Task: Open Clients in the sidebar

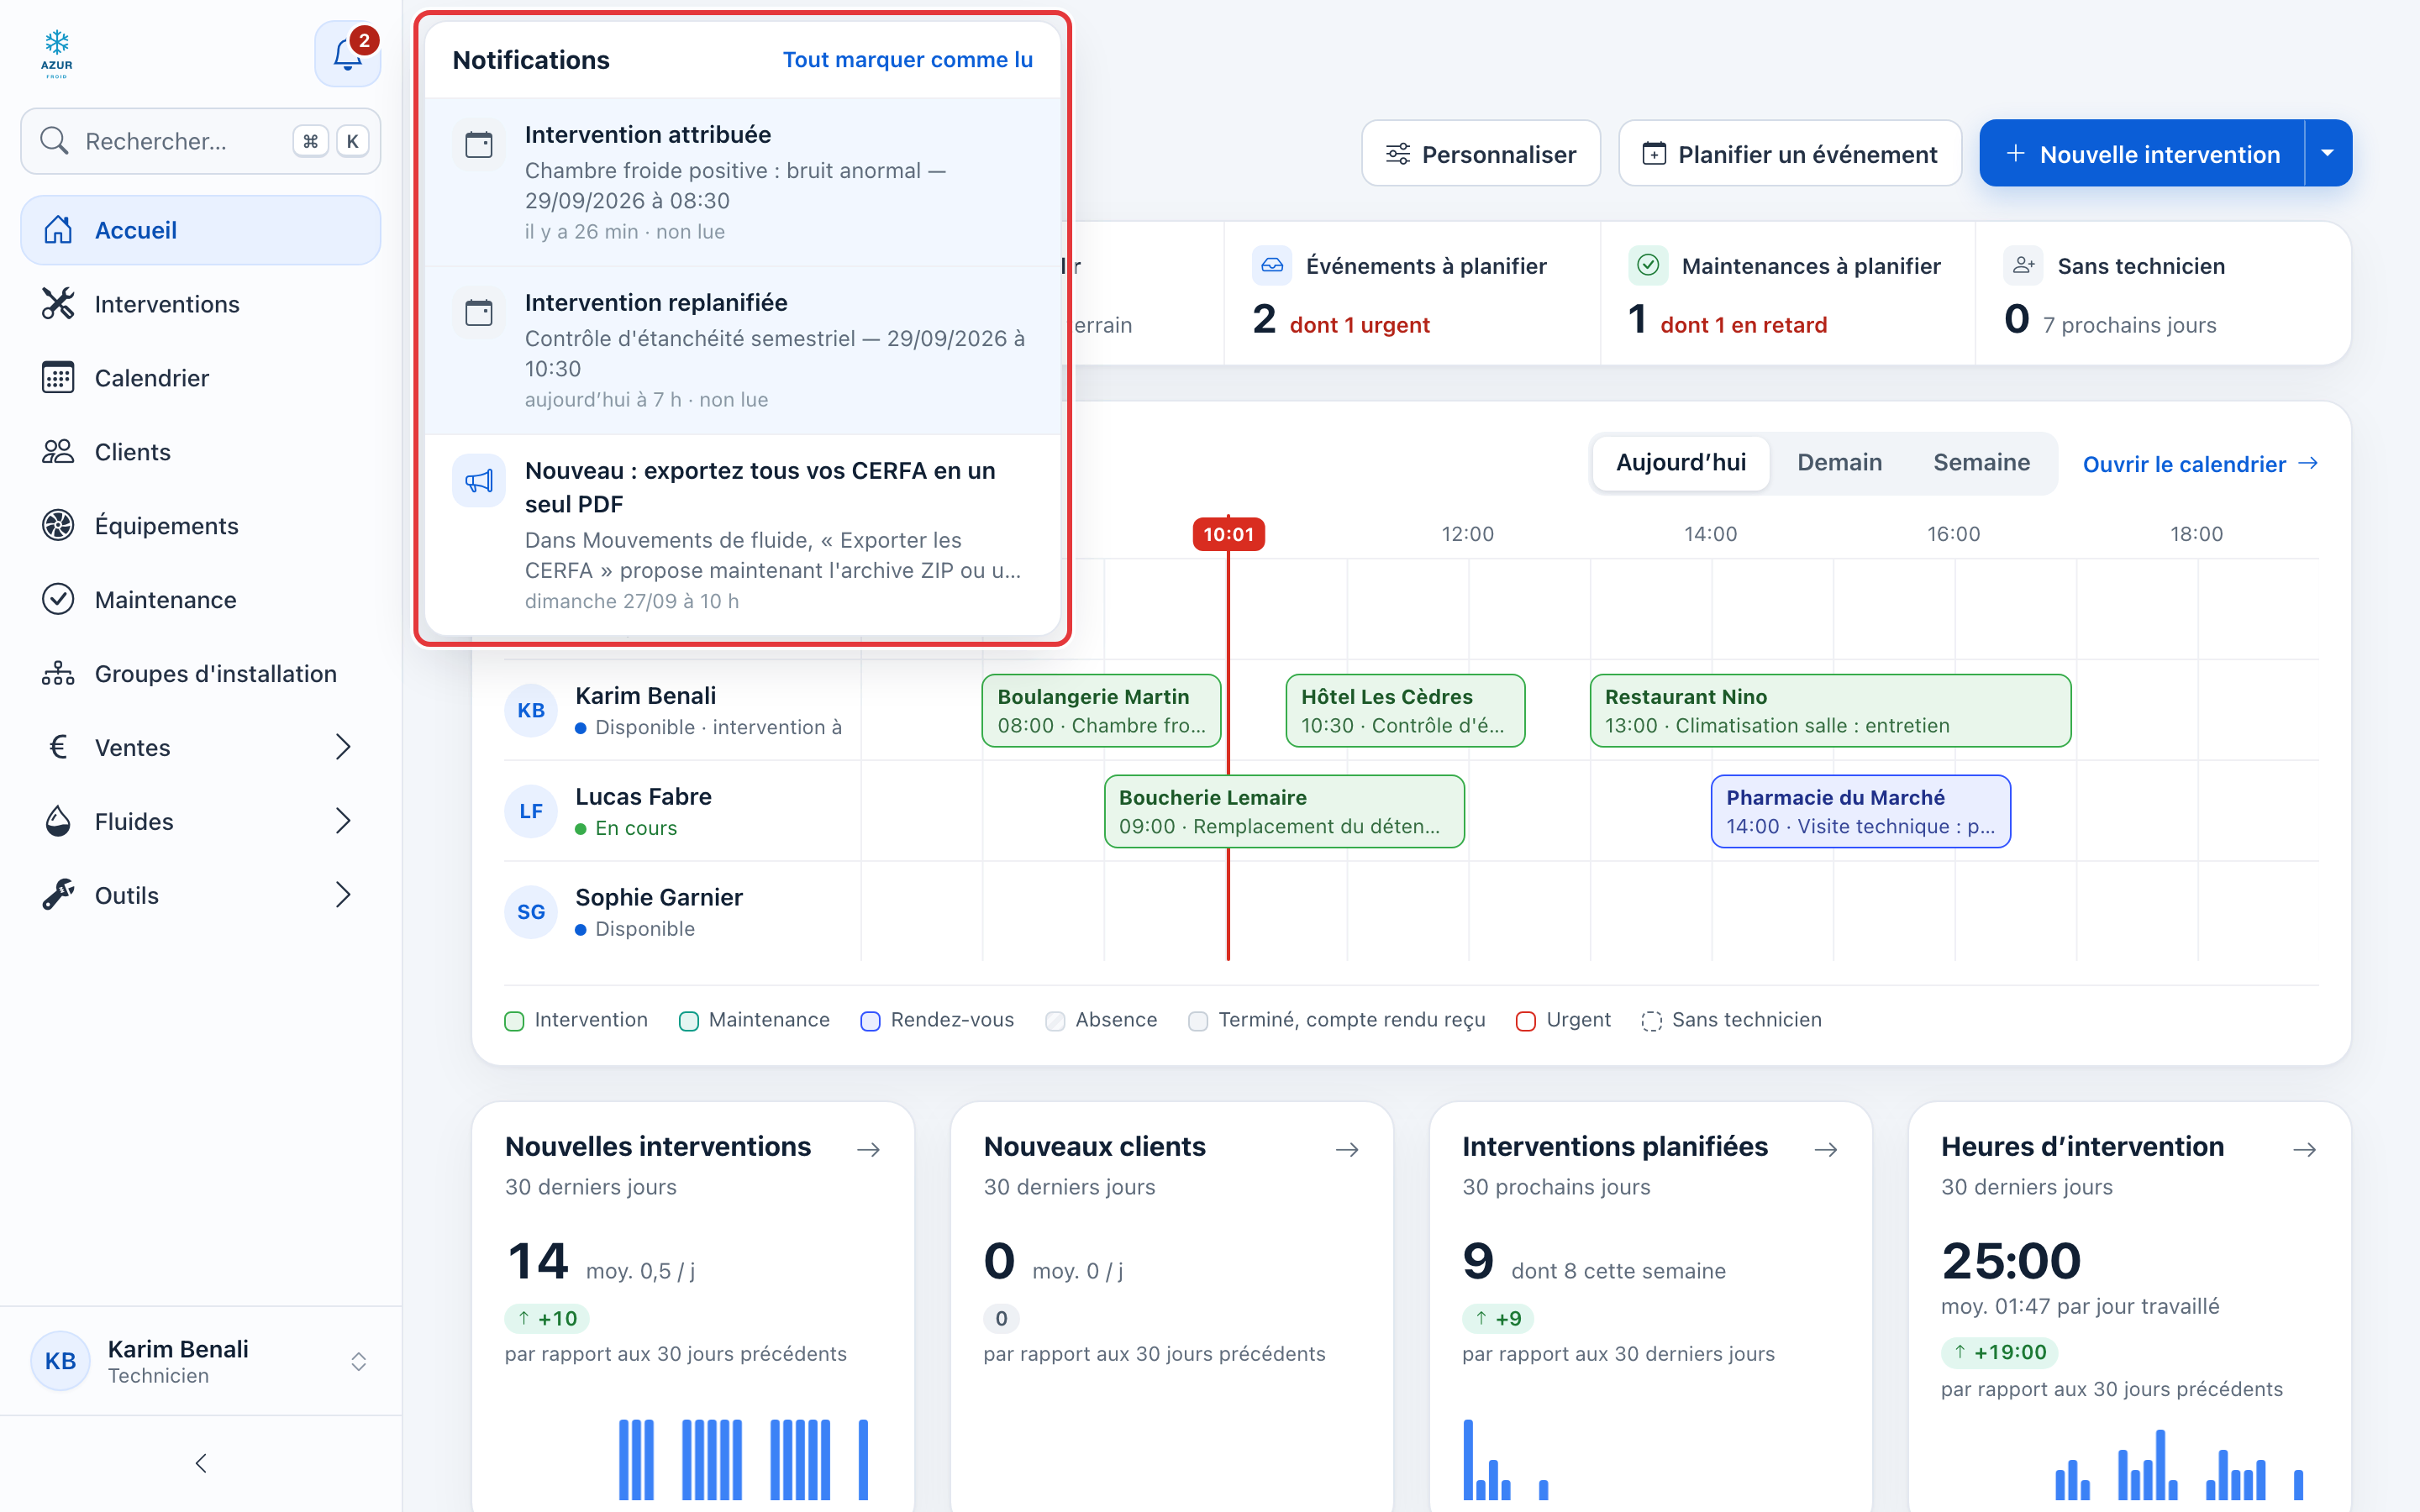Action: 200,452
